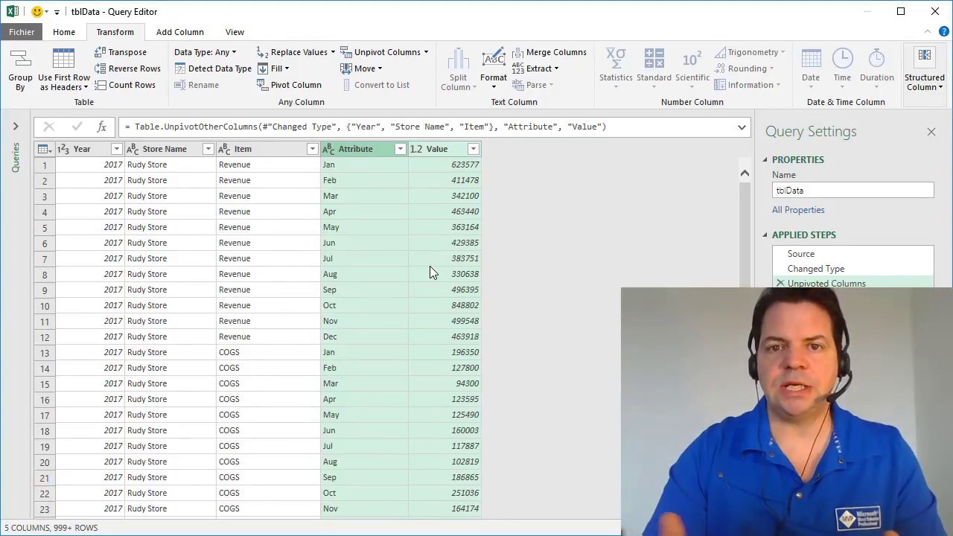Switch to the Add Column tab
Viewport: 953px width, 536px height.
179,32
